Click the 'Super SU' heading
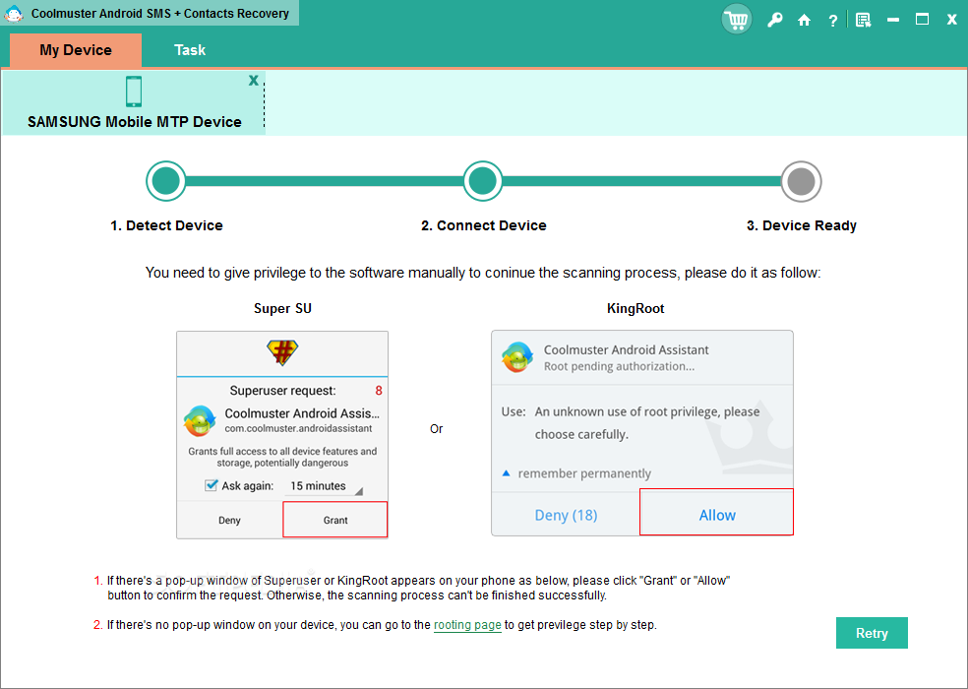The height and width of the screenshot is (689, 968). pyautogui.click(x=282, y=308)
